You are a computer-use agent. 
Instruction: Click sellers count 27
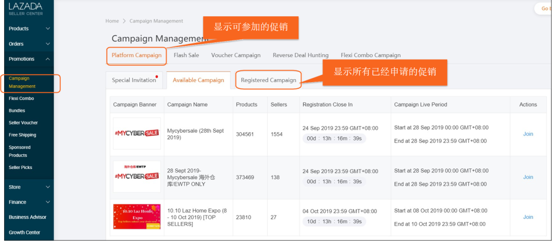click(273, 218)
